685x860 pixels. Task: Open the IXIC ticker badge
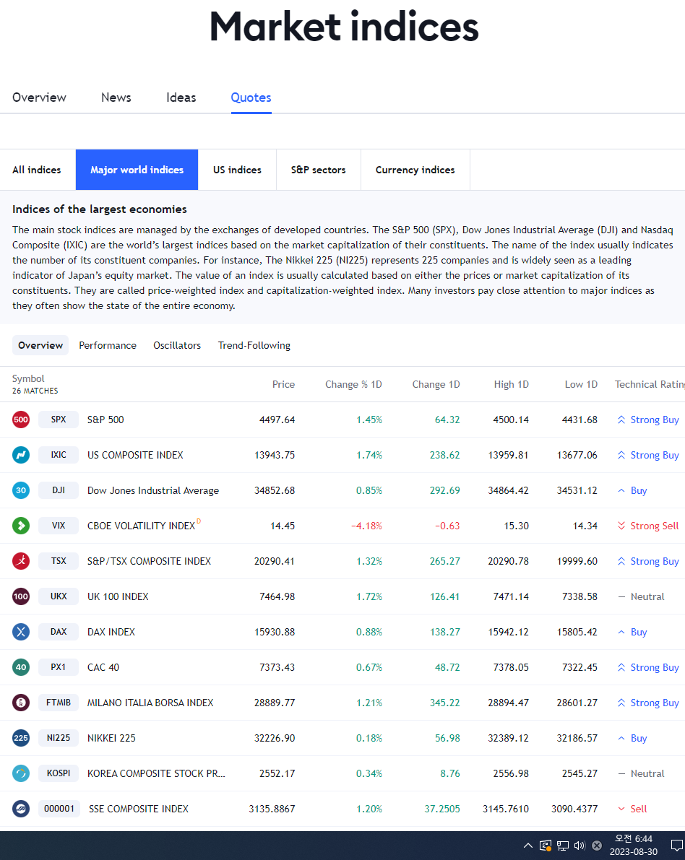[59, 455]
